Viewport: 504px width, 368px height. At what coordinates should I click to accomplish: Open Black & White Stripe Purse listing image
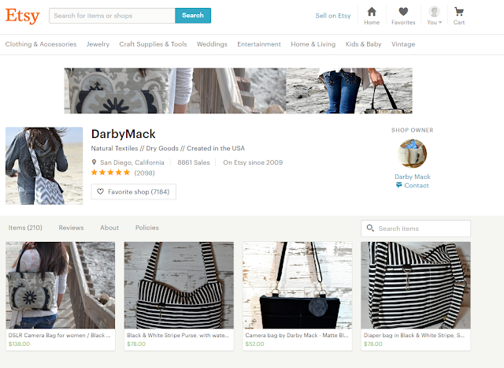pos(179,285)
